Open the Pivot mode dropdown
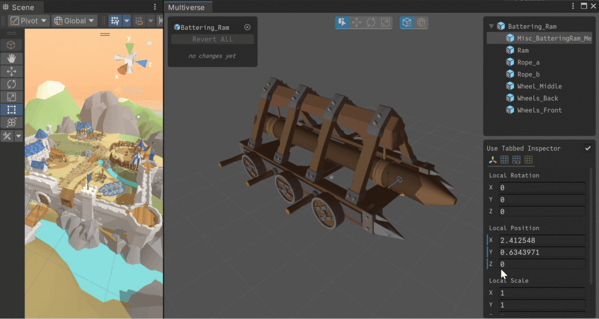The height and width of the screenshot is (319, 599). point(28,20)
